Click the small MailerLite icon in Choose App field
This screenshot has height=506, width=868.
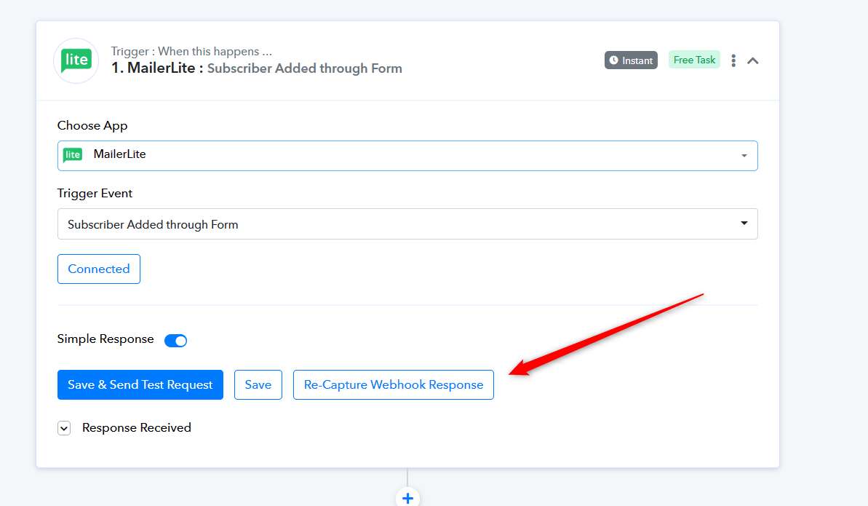(73, 154)
